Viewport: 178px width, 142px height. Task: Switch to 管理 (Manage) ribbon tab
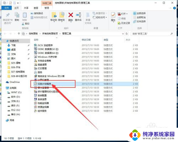tap(47, 8)
